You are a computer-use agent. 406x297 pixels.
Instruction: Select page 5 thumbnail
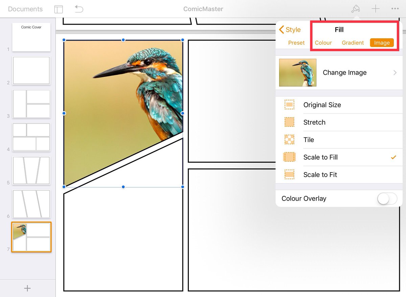tap(31, 170)
